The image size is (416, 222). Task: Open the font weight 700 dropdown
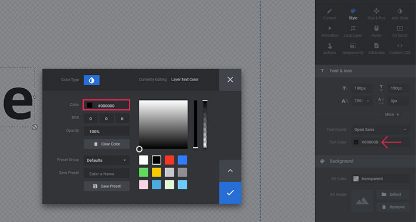(362, 101)
